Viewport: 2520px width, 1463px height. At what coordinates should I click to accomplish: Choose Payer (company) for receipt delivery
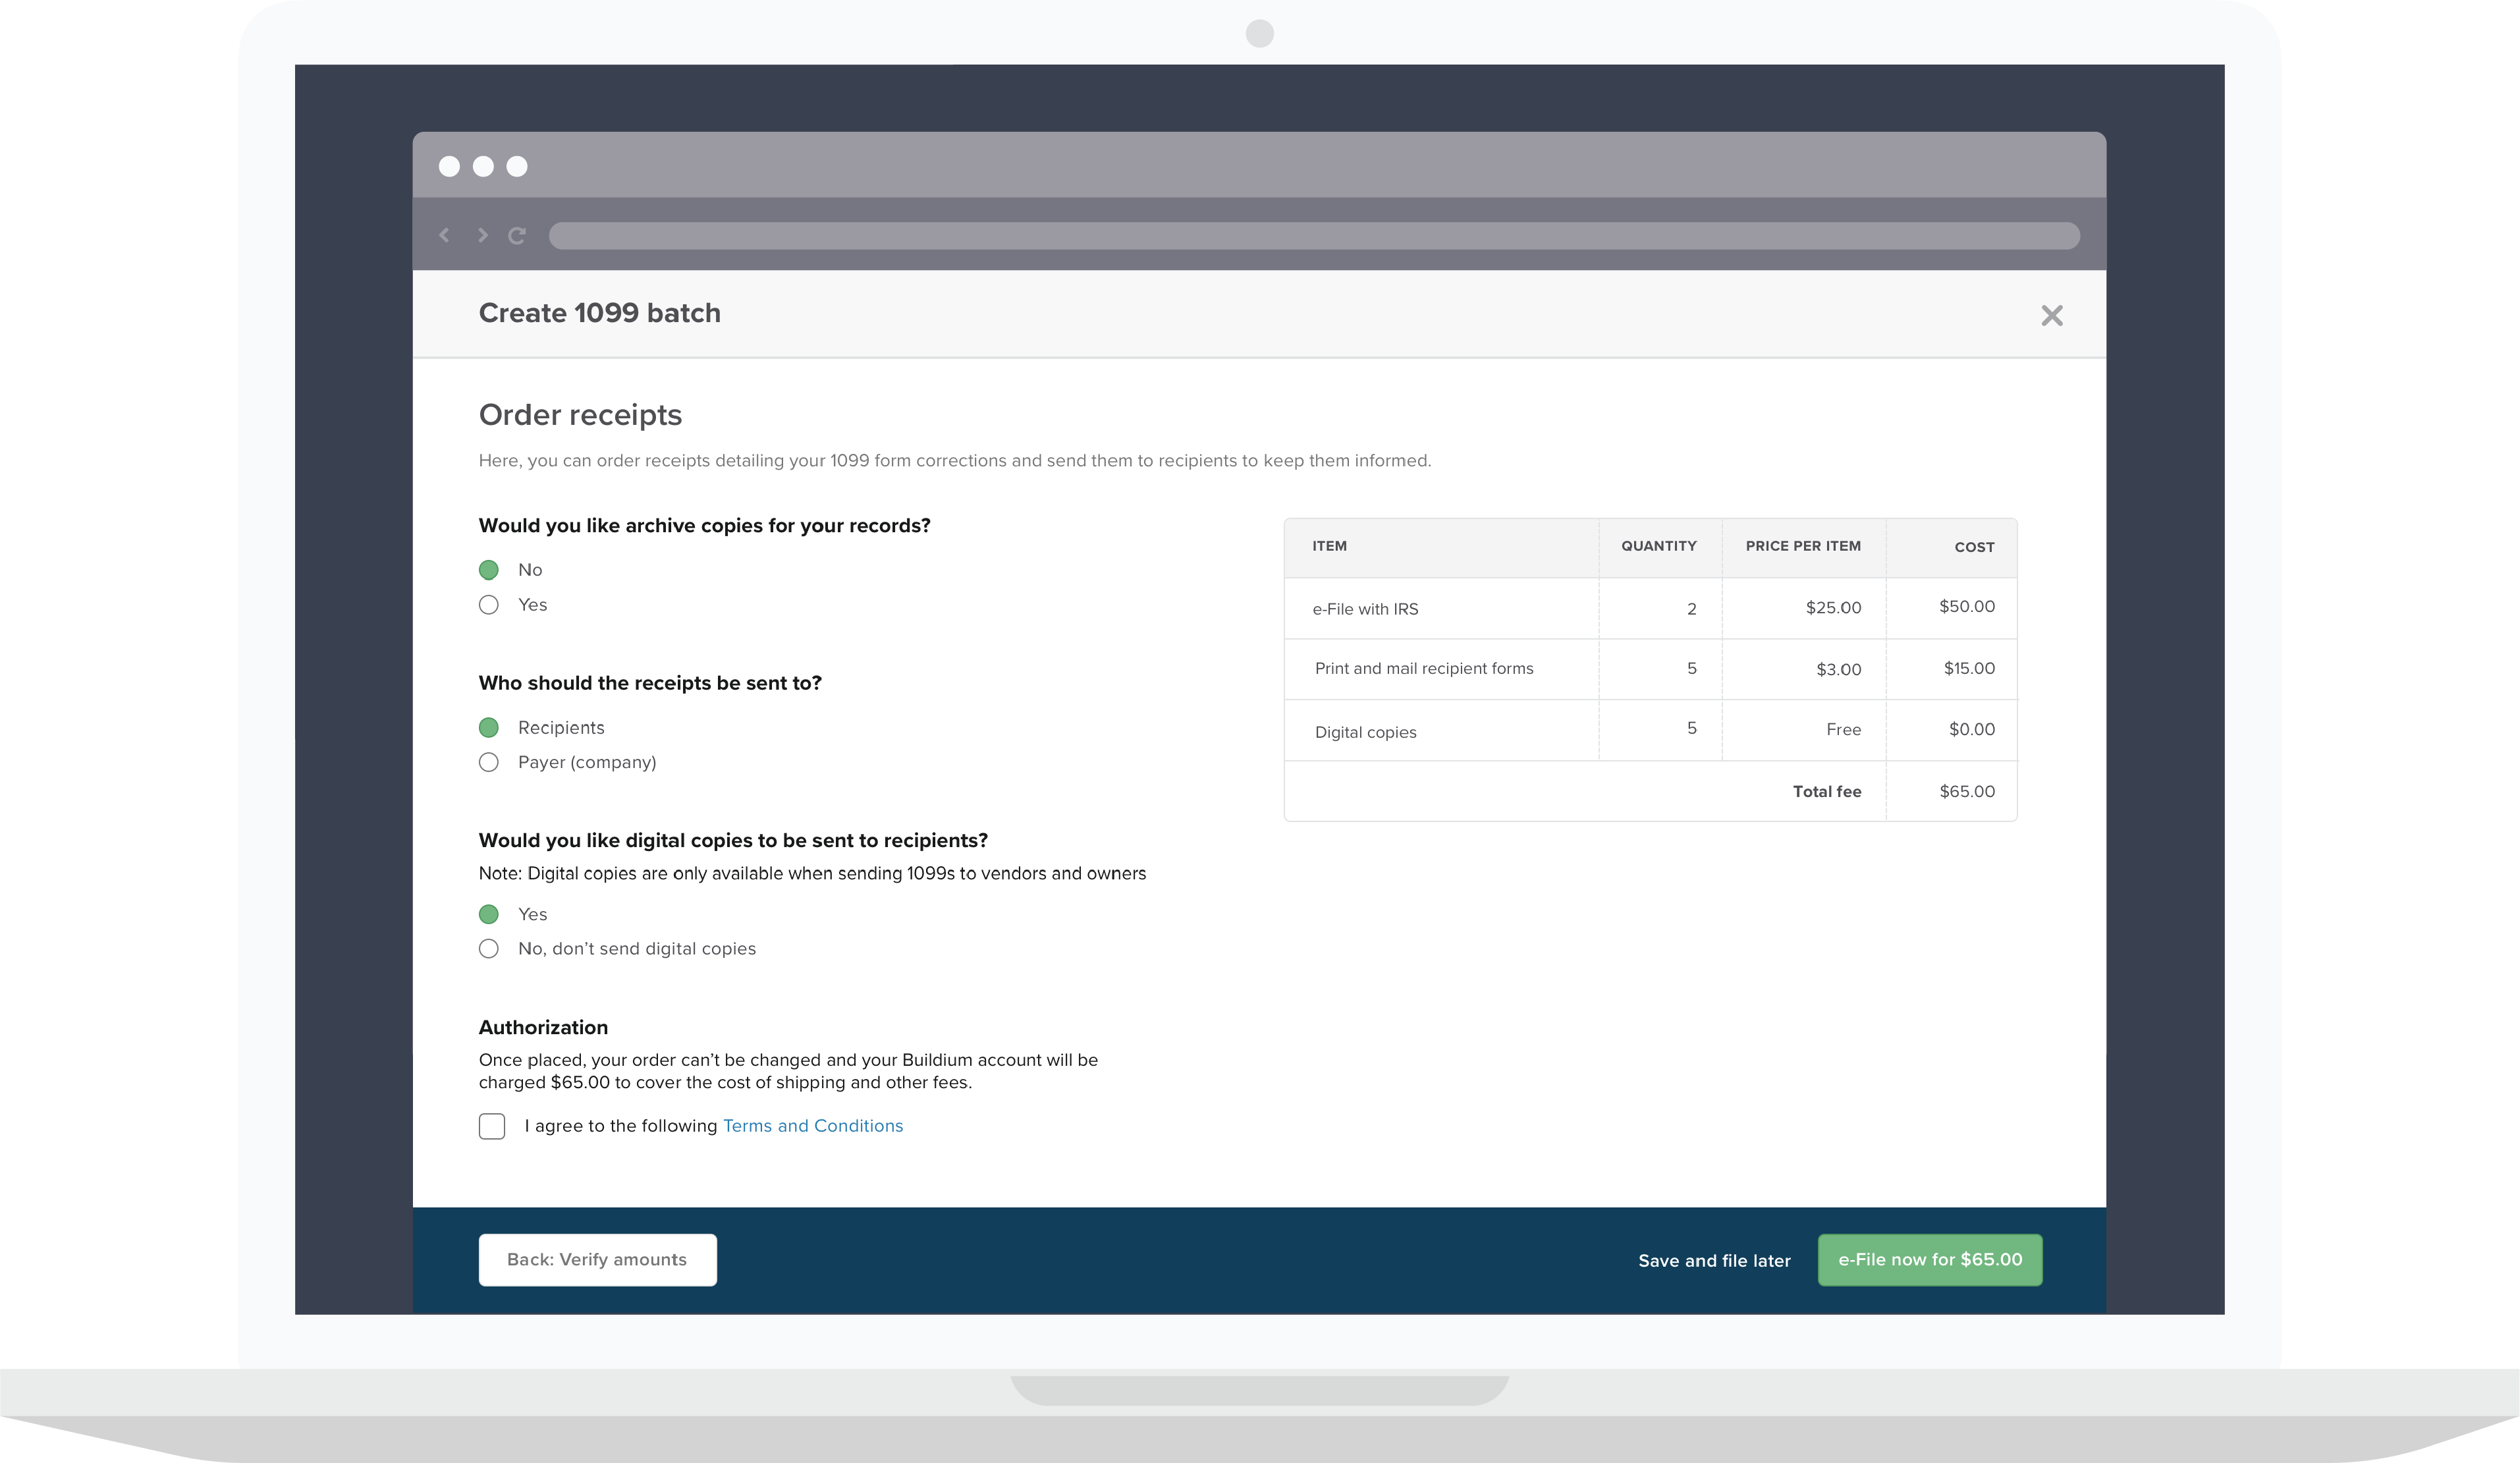pos(489,762)
